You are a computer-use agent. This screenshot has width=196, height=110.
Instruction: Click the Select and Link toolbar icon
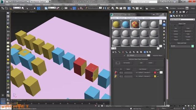[3, 8]
